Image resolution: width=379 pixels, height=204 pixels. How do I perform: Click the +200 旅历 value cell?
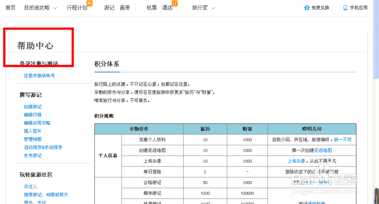(x=205, y=193)
